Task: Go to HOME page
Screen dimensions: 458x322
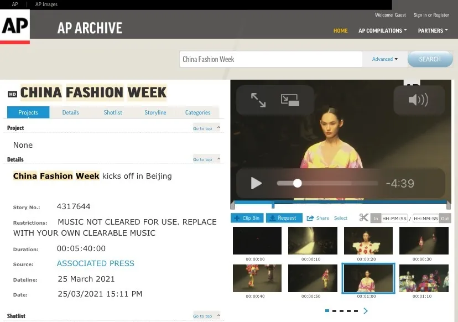Action: [341, 30]
